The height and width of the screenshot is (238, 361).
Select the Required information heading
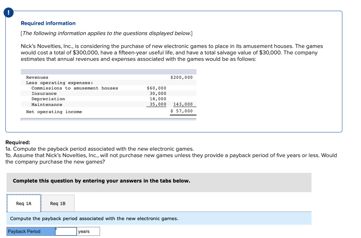click(x=48, y=23)
